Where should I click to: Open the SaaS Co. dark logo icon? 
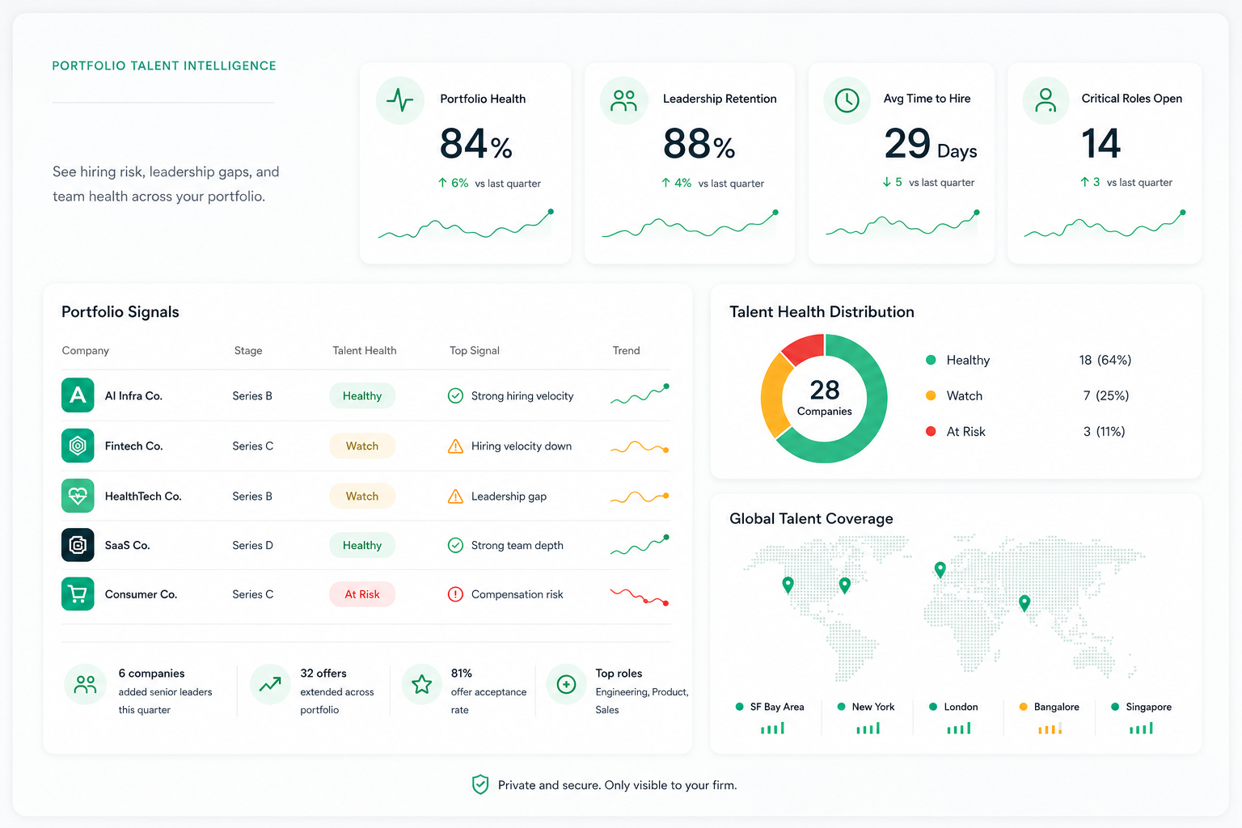(x=78, y=545)
